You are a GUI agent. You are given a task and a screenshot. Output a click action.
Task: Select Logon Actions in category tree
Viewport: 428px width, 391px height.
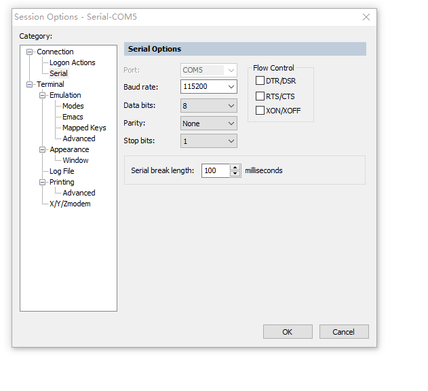coord(72,62)
